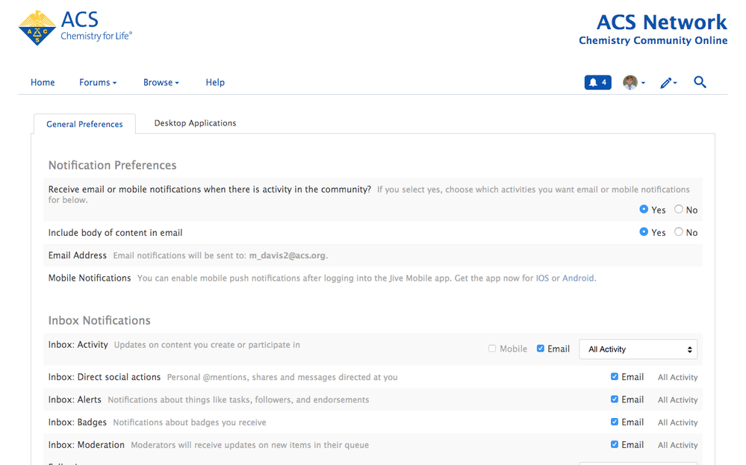746x465 pixels.
Task: Open search with magnifying glass icon
Action: [x=700, y=82]
